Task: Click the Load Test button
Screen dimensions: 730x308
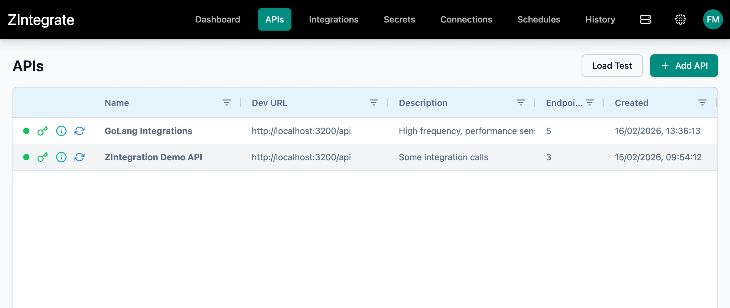Action: click(x=612, y=66)
